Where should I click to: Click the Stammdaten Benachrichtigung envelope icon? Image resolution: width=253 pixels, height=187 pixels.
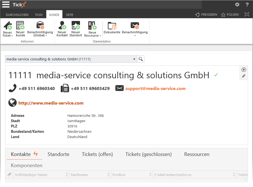pyautogui.click(x=135, y=26)
